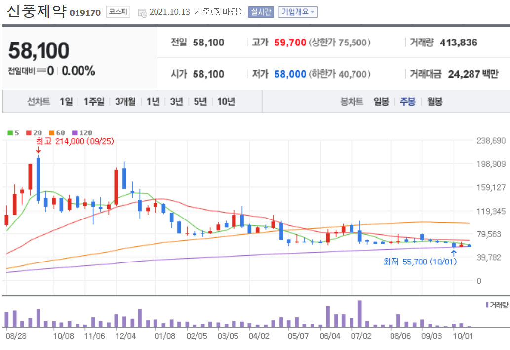Viewport: 510px width, 350px height.
Task: Open the 기업개요 dropdown
Action: tap(298, 12)
